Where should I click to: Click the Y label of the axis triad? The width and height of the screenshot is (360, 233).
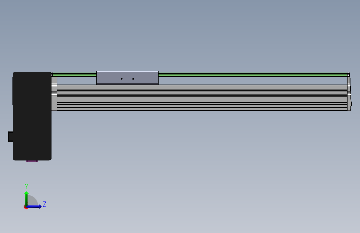click(27, 187)
